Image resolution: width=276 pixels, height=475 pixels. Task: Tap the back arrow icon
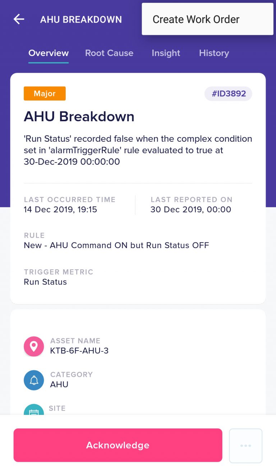19,19
